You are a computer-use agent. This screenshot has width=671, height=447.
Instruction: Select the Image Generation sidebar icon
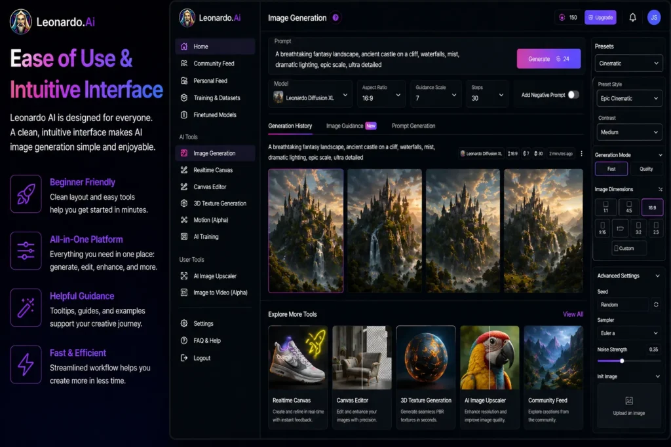[x=184, y=153]
